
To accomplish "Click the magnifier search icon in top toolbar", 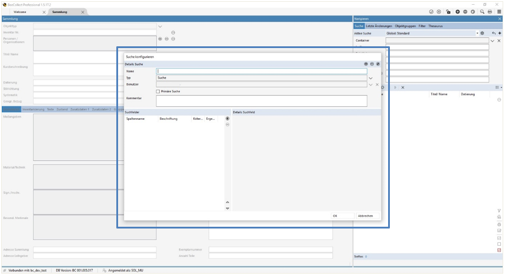I will click(482, 12).
